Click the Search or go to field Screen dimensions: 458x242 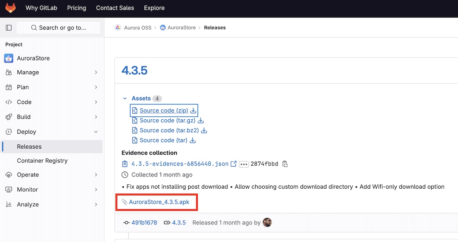pyautogui.click(x=58, y=28)
